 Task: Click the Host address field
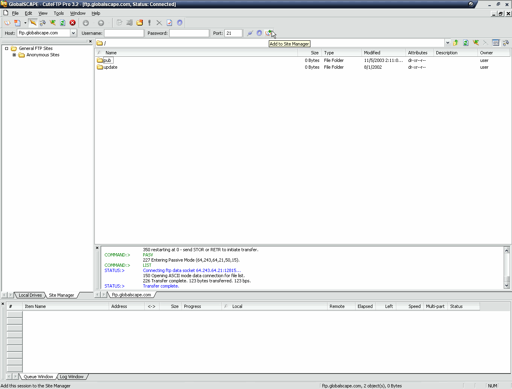(44, 33)
